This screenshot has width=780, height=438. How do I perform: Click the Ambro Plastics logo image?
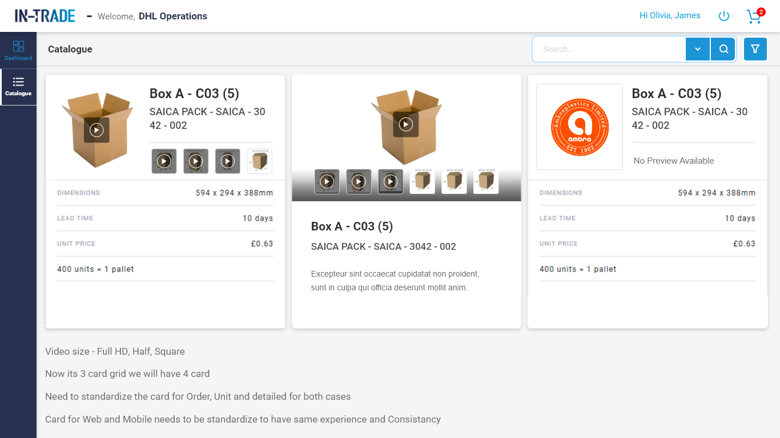tap(580, 127)
